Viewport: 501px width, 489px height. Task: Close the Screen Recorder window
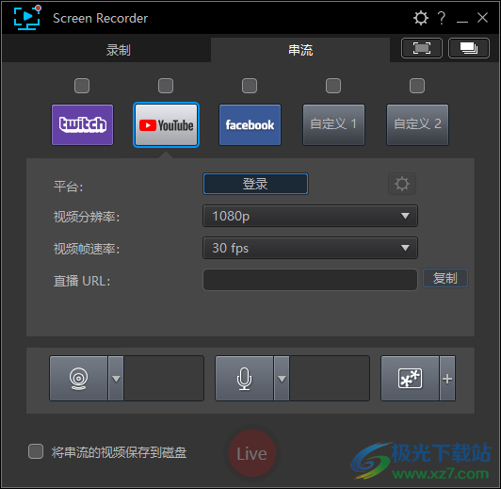(482, 18)
